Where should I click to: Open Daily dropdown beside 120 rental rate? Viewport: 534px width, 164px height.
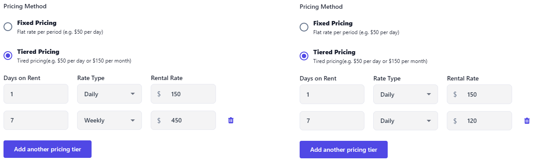[406, 121]
